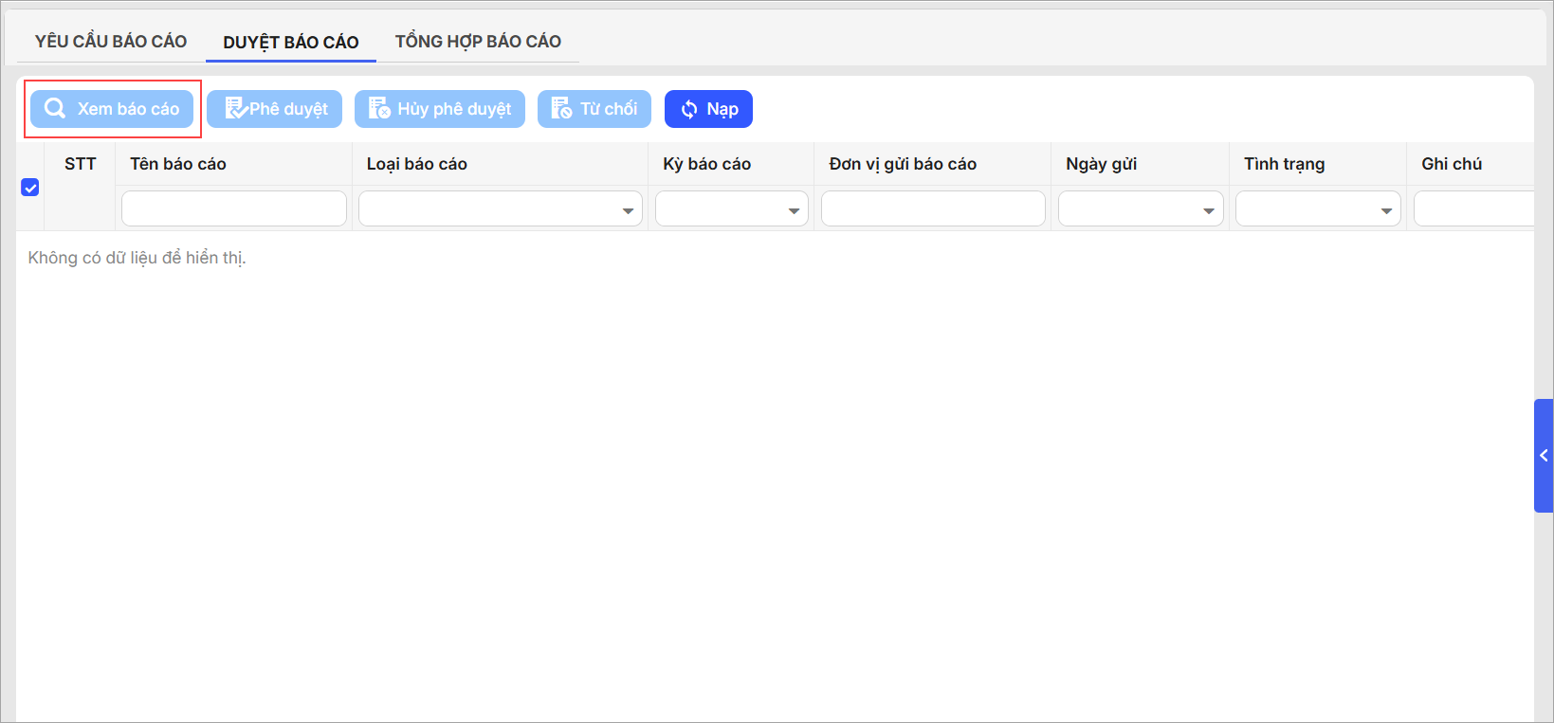Click the Từ chối button label
This screenshot has width=1554, height=723.
609,109
